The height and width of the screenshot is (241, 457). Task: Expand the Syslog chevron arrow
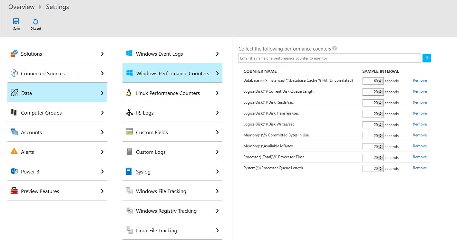tap(217, 171)
